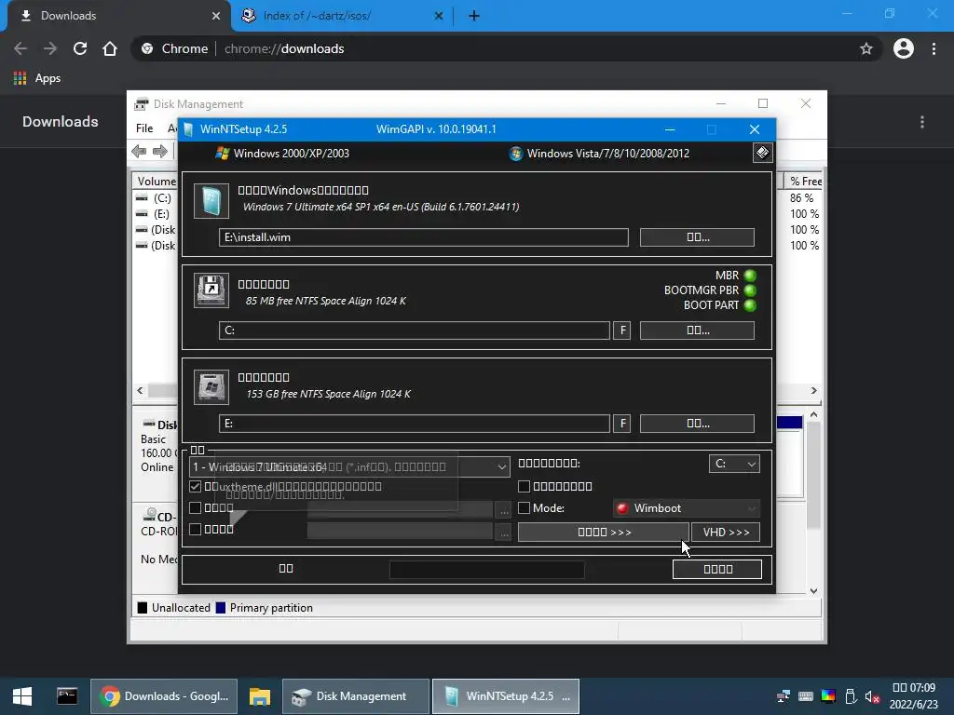Click the Primary partition blue legend swatch
Screen dimensions: 954x715
[x=221, y=607]
